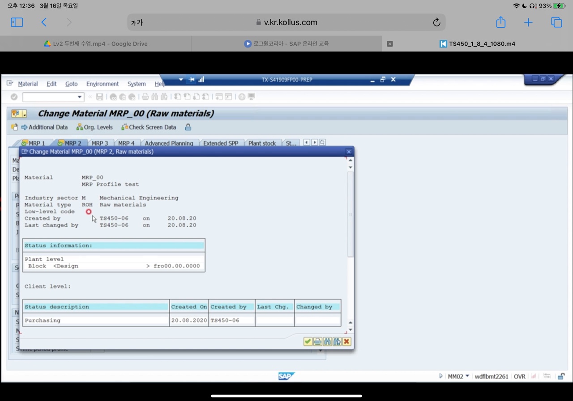
Task: Click the dialog scrollbar up arrow at top
Action: click(351, 160)
